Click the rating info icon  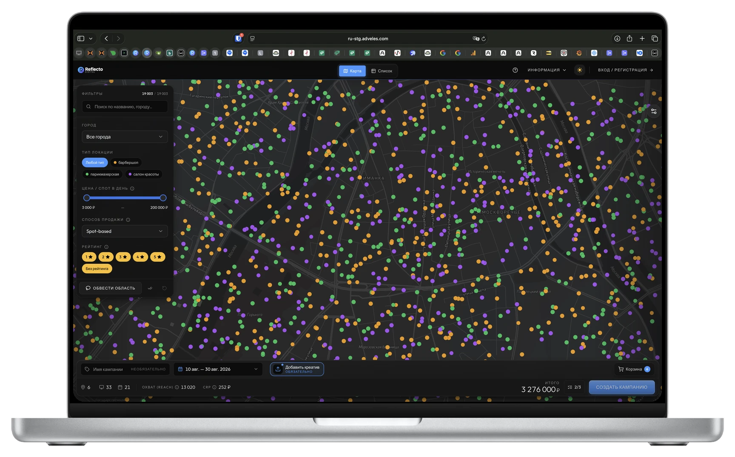[106, 247]
